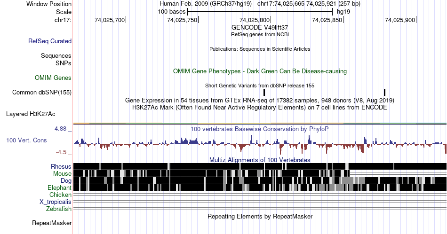Open the 100 Vert. Cons track label

(x=26, y=140)
